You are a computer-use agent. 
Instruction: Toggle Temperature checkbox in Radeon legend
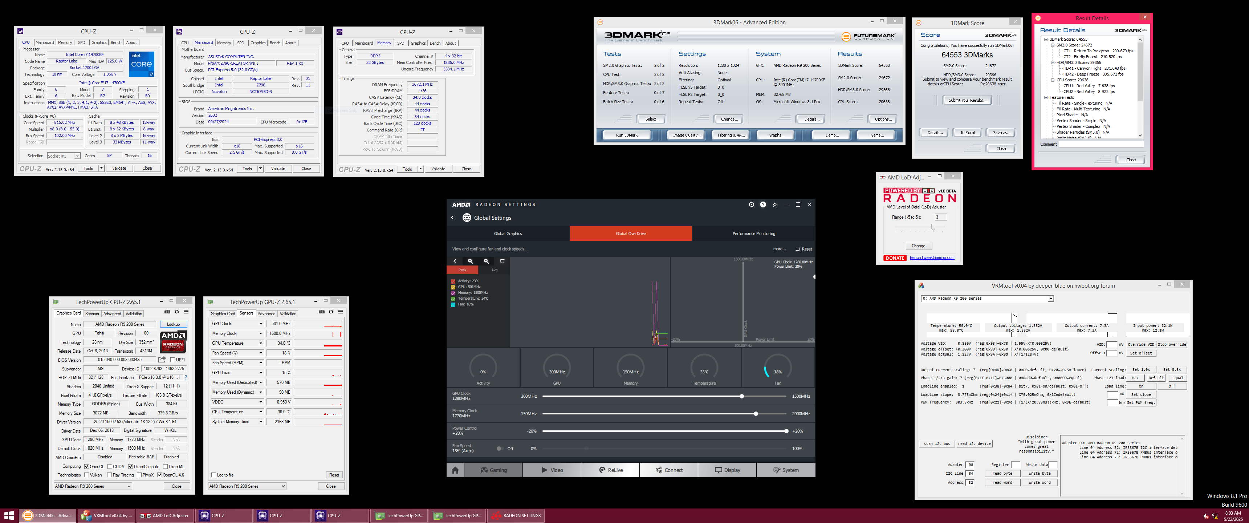click(453, 299)
